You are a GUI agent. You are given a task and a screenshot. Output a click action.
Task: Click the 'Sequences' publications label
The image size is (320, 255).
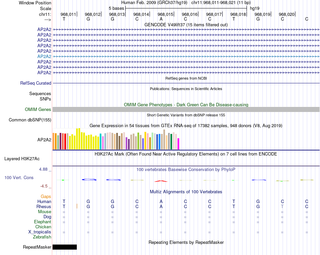40,93
